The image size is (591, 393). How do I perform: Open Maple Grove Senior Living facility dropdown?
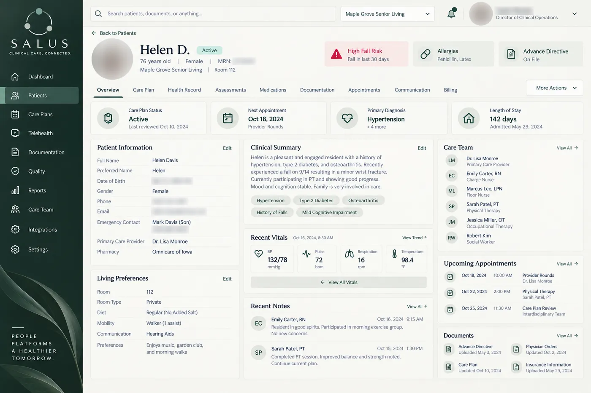388,14
